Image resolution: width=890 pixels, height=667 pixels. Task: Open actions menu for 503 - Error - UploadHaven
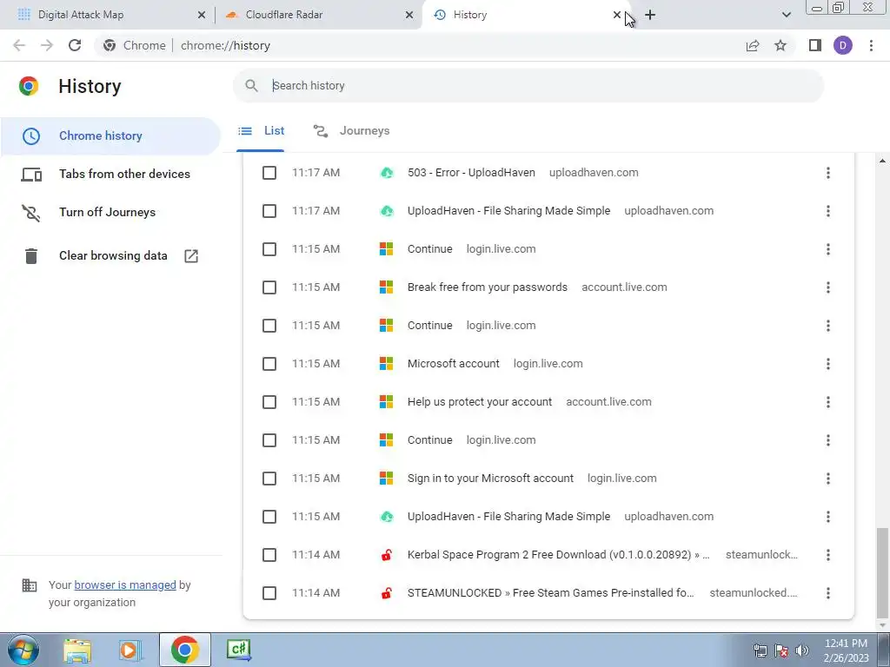click(x=828, y=173)
